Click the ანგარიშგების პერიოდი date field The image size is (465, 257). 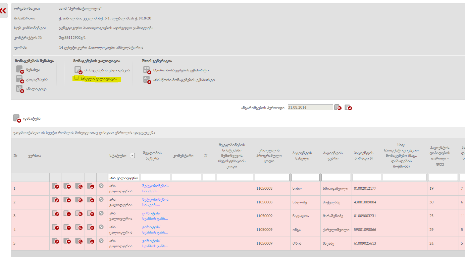point(310,108)
